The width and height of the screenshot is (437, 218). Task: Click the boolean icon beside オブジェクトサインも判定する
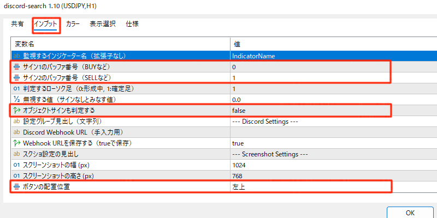16,111
